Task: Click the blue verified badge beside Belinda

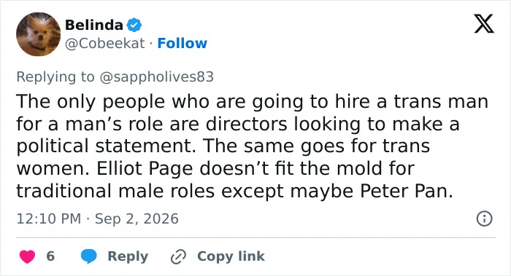Action: pyautogui.click(x=134, y=25)
